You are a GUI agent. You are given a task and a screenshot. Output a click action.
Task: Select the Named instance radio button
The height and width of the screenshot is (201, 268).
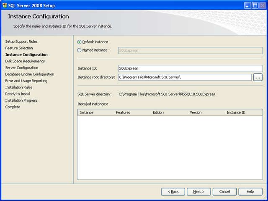pos(80,50)
